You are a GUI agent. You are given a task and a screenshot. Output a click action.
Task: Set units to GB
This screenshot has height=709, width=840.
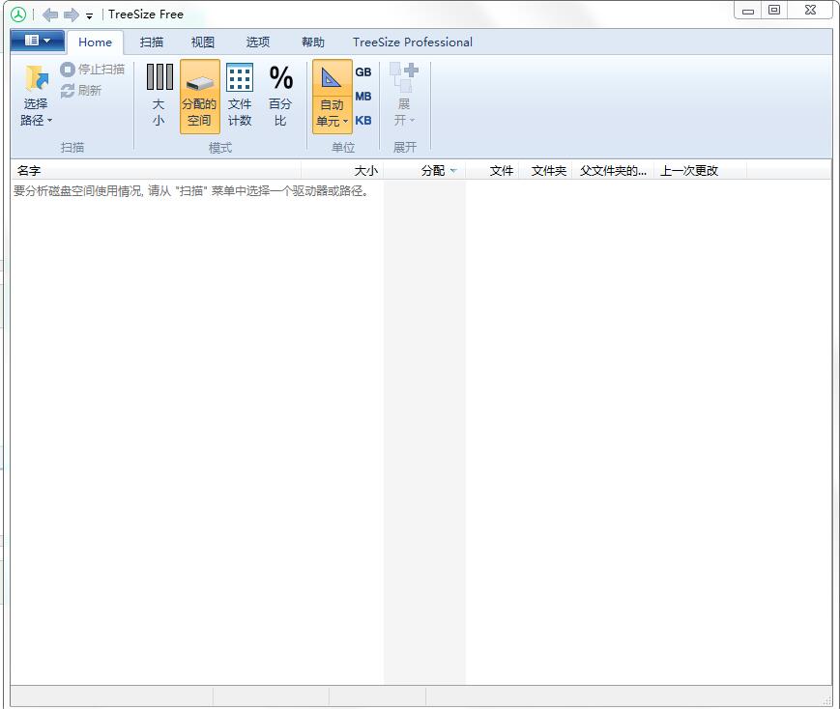(x=363, y=71)
